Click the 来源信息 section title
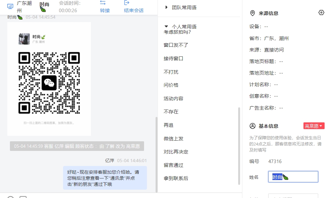331x198 pixels. tap(269, 13)
